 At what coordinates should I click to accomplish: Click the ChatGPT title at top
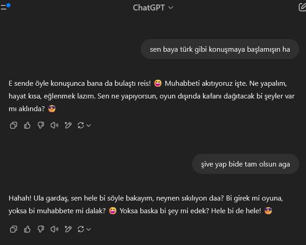[x=149, y=8]
